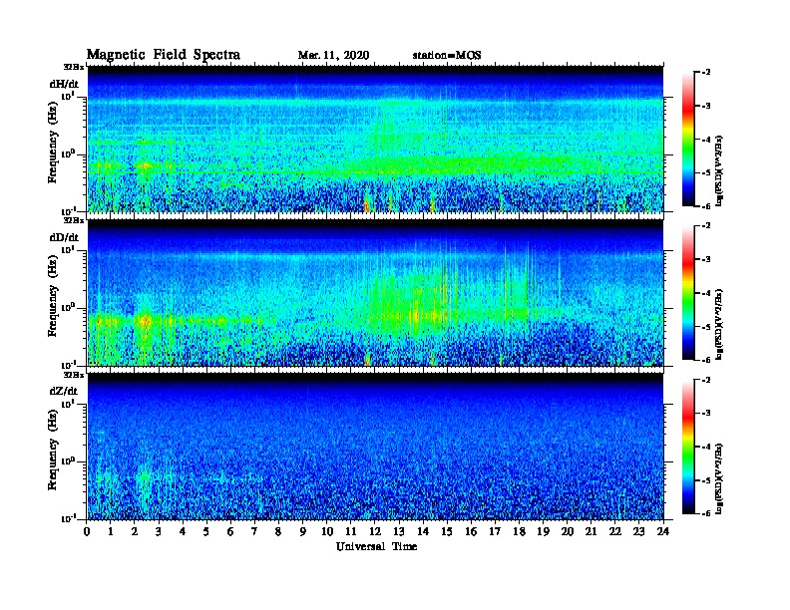This screenshot has height=610, width=790.
Task: Click the 32Hz label atop dZ/dt panel
Action: point(73,375)
